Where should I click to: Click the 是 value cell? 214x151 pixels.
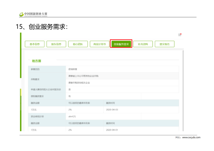point(122,89)
